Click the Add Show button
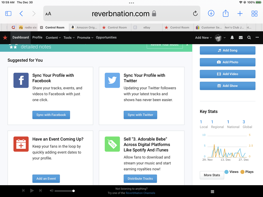This screenshot has height=197, width=263. point(227,86)
